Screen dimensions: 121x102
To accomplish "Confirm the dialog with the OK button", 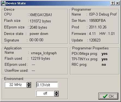I will point(108,96).
